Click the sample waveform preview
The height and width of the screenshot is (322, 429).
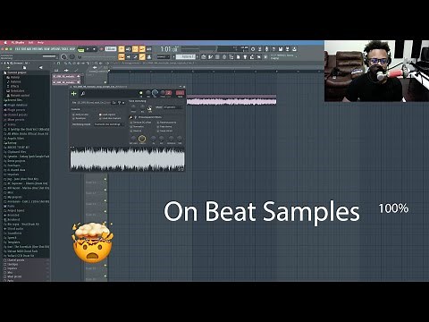coord(127,159)
